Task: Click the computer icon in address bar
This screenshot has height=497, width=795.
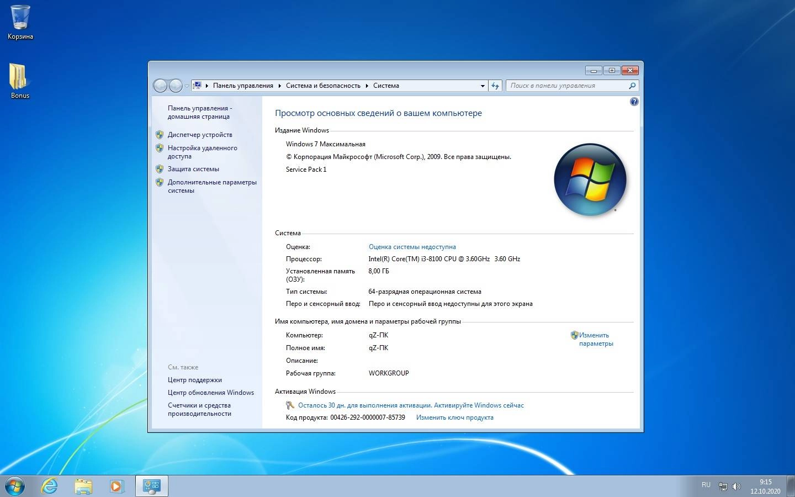Action: [197, 86]
